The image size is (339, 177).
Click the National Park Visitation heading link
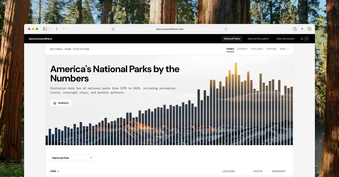70,49
